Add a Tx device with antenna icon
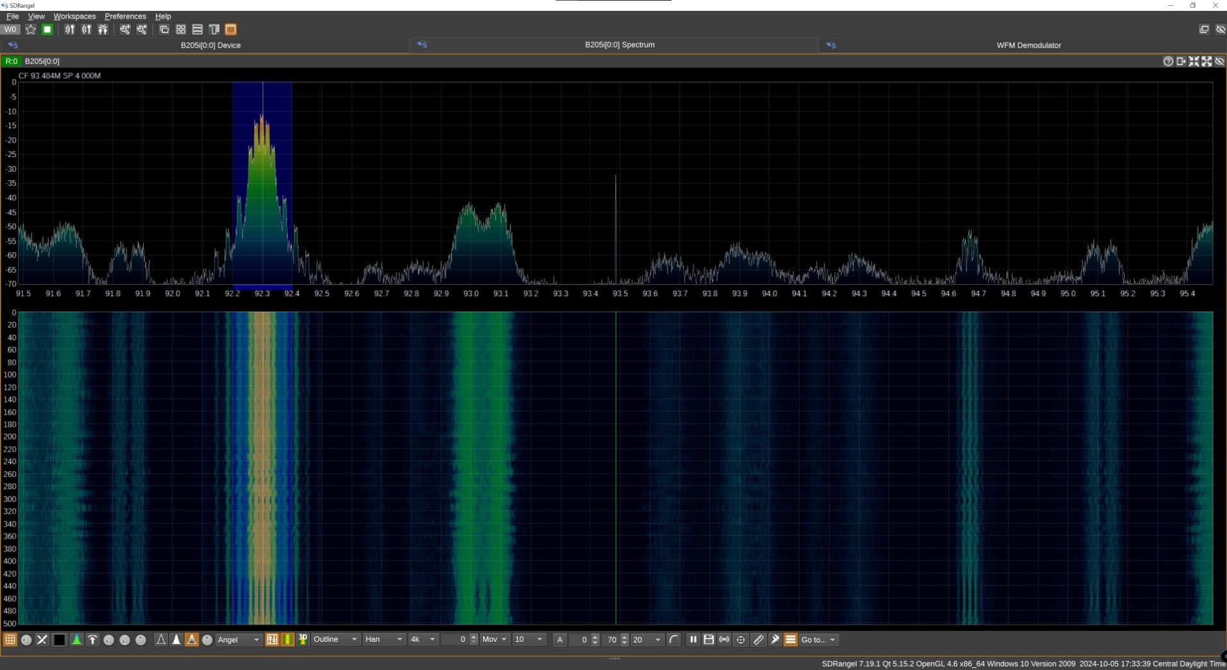 (86, 29)
